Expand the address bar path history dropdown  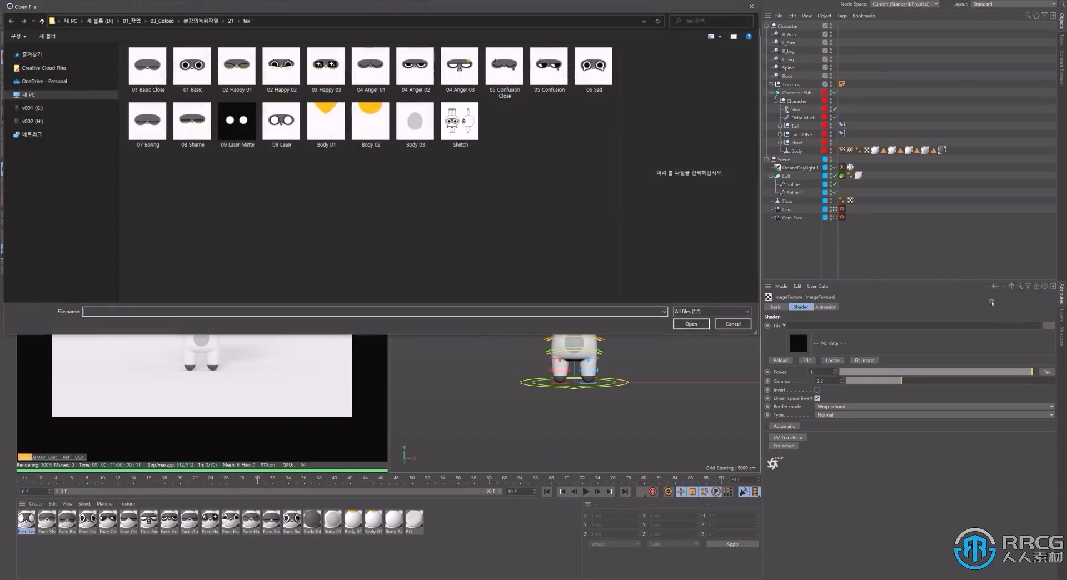pyautogui.click(x=644, y=21)
